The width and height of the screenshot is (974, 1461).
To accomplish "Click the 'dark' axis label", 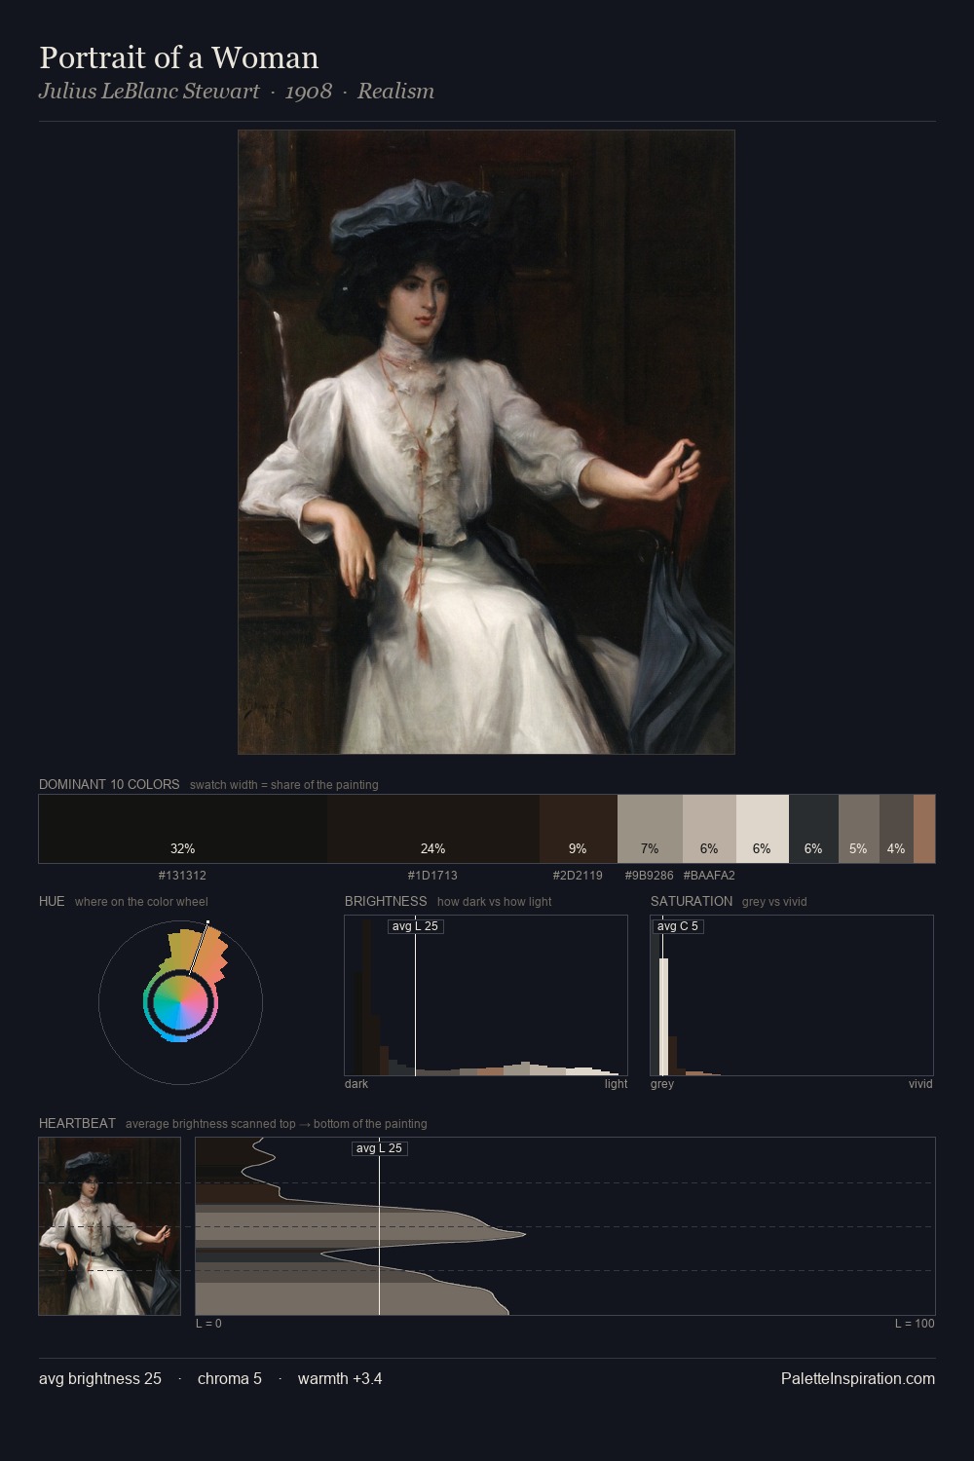I will tap(356, 1084).
